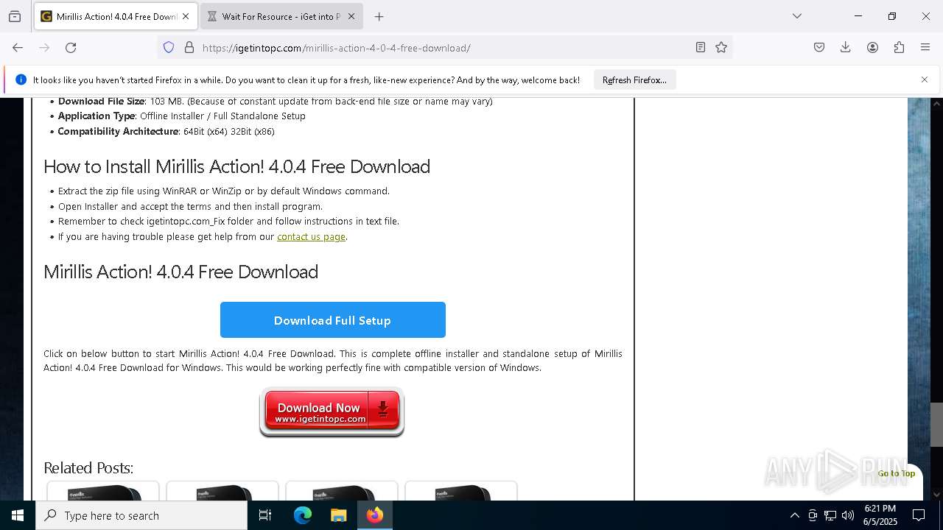Bookmark this page with star icon
The width and height of the screenshot is (943, 530).
(721, 47)
